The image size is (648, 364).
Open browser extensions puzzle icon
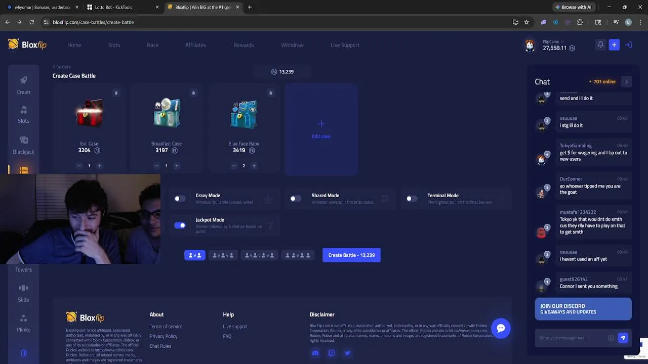click(x=580, y=22)
